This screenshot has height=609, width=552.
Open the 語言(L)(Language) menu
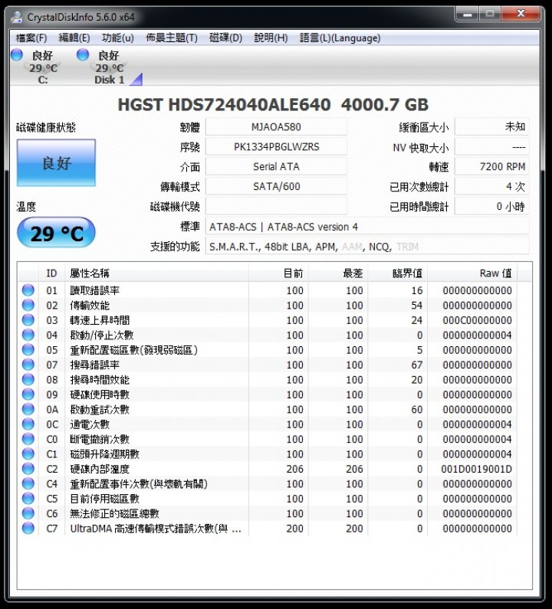[340, 38]
